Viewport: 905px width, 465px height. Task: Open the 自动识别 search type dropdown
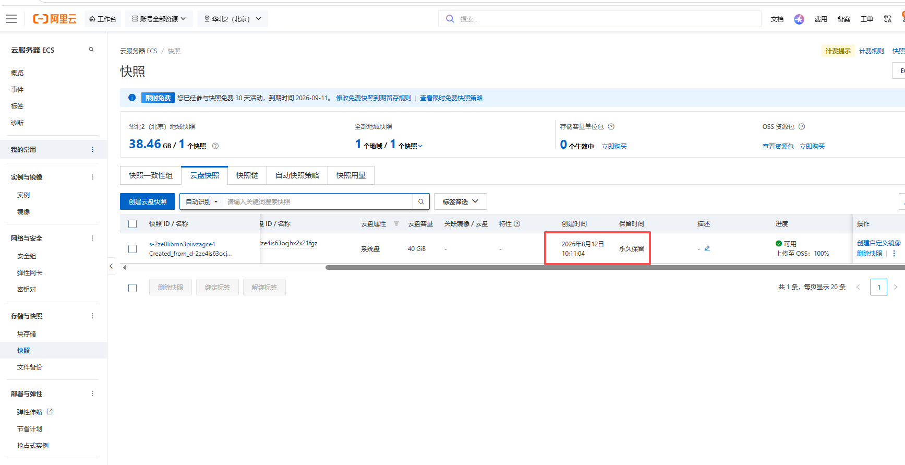click(201, 201)
